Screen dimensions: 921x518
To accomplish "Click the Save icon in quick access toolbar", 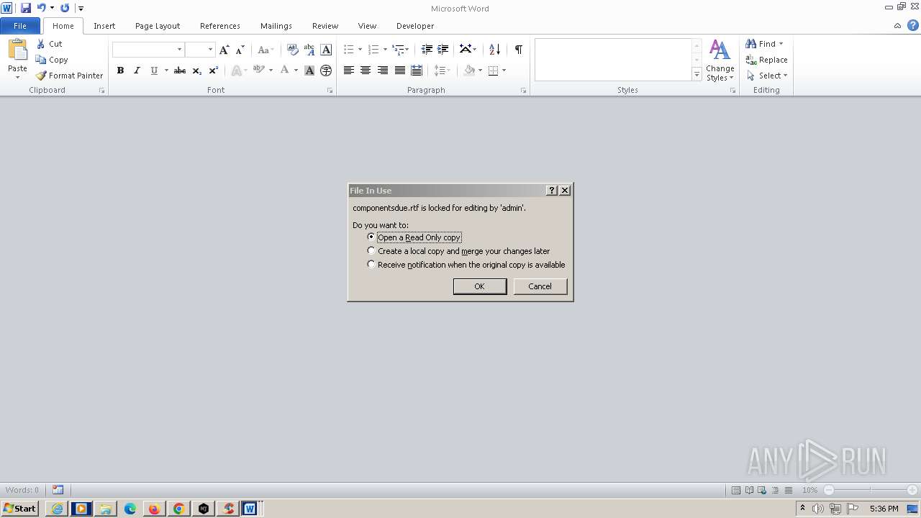I will click(x=26, y=8).
